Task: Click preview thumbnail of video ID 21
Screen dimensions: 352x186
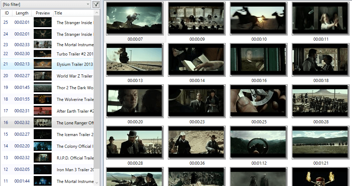Action: pos(43,64)
